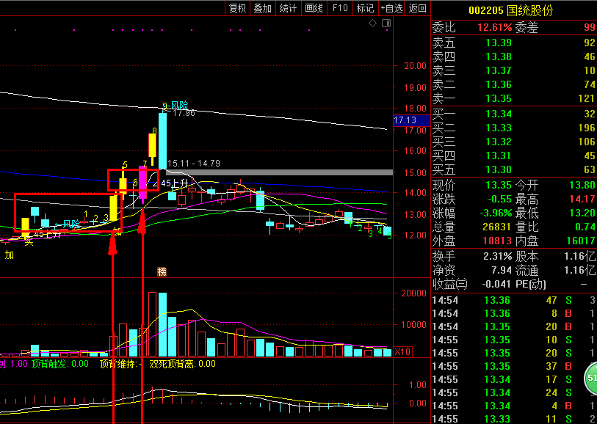Click the 顶背触发: 0.00 indicator label
This screenshot has width=597, height=424.
click(59, 364)
